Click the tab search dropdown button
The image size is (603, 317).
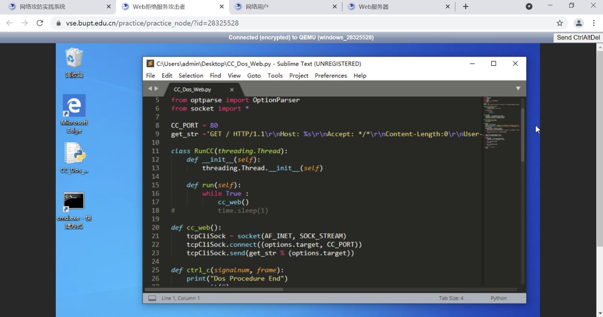529,7
